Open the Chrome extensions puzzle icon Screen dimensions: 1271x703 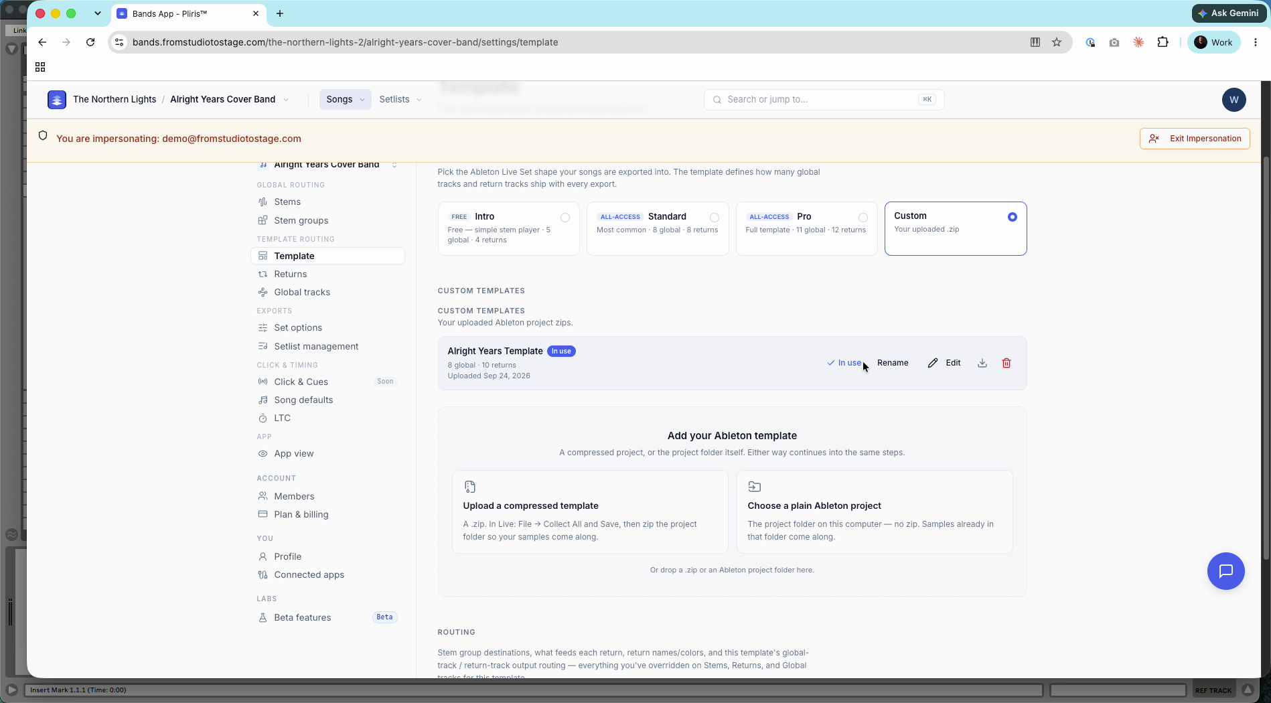click(1163, 42)
